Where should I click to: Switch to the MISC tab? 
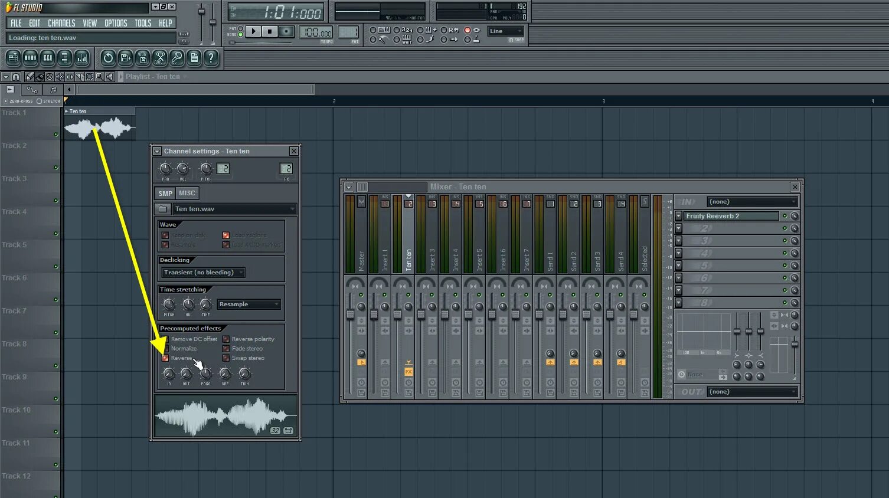coord(187,193)
